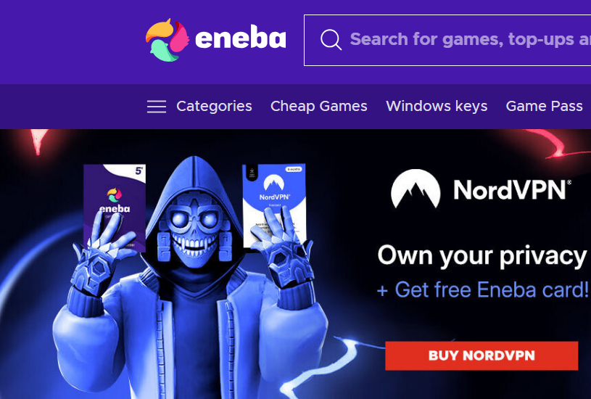Open the Cheap Games menu item
This screenshot has height=399, width=591.
click(x=319, y=106)
